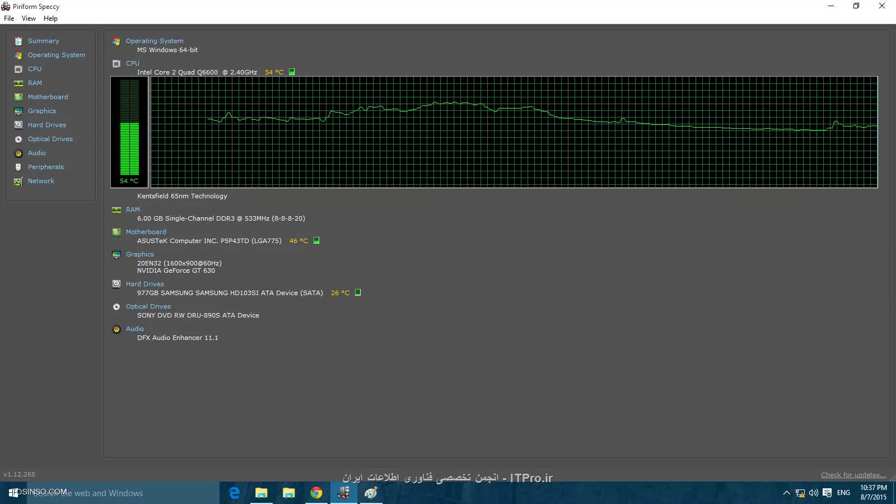This screenshot has height=504, width=896.
Task: Click the Hard Drives sidebar icon
Action: [x=18, y=125]
